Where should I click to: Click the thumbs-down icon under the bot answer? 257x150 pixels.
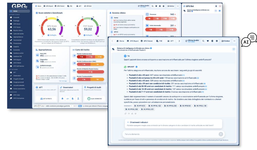coord(135,113)
